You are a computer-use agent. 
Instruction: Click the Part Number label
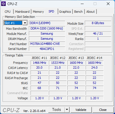pyautogui.click(x=18, y=44)
